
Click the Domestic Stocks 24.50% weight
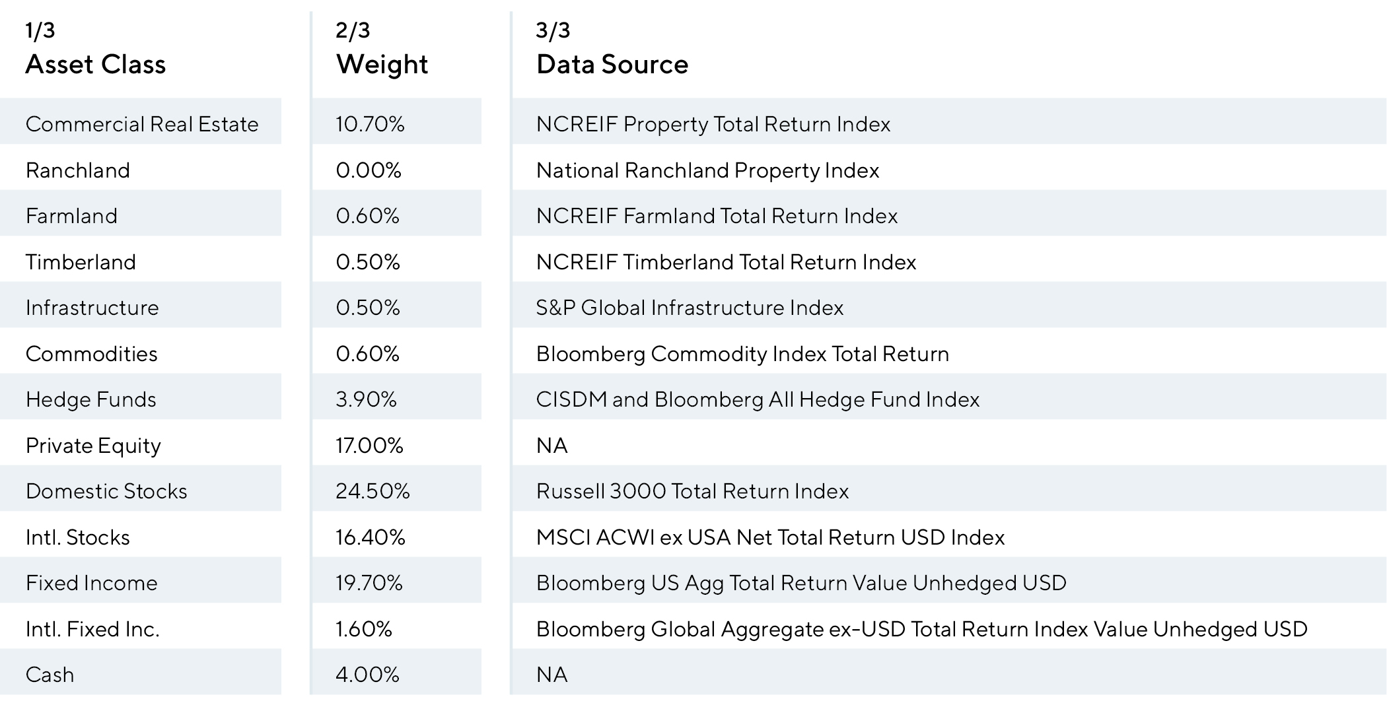tap(373, 491)
